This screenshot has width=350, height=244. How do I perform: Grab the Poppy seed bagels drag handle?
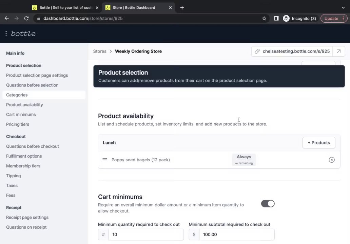point(105,160)
